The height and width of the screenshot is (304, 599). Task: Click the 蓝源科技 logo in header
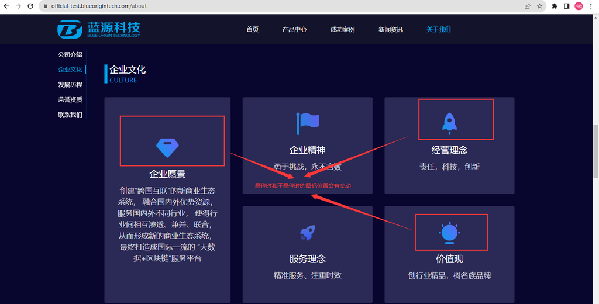(x=99, y=29)
